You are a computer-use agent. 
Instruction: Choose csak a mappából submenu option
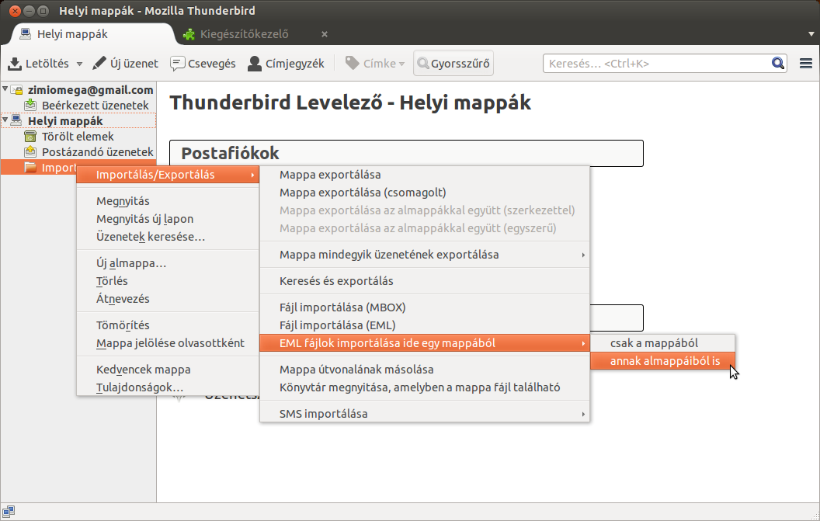[x=662, y=343]
